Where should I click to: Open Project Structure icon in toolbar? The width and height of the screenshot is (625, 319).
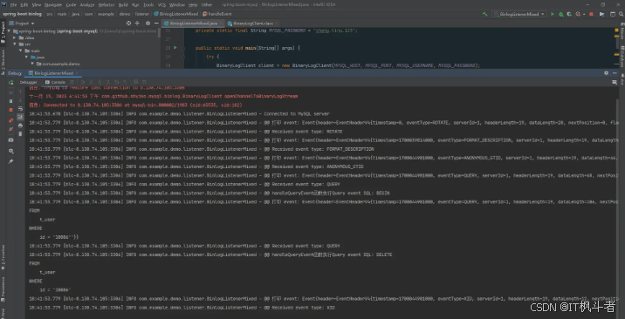click(602, 14)
